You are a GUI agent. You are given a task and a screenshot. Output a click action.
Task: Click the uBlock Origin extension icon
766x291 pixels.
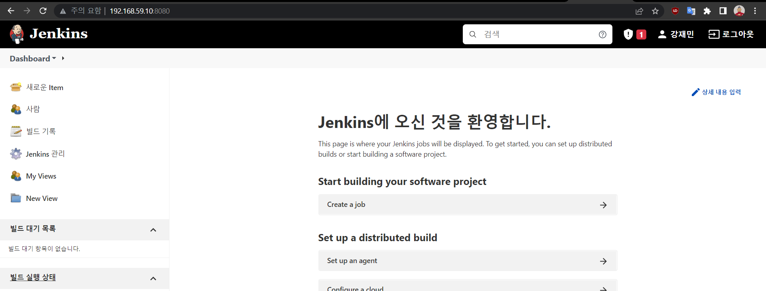[x=675, y=11]
